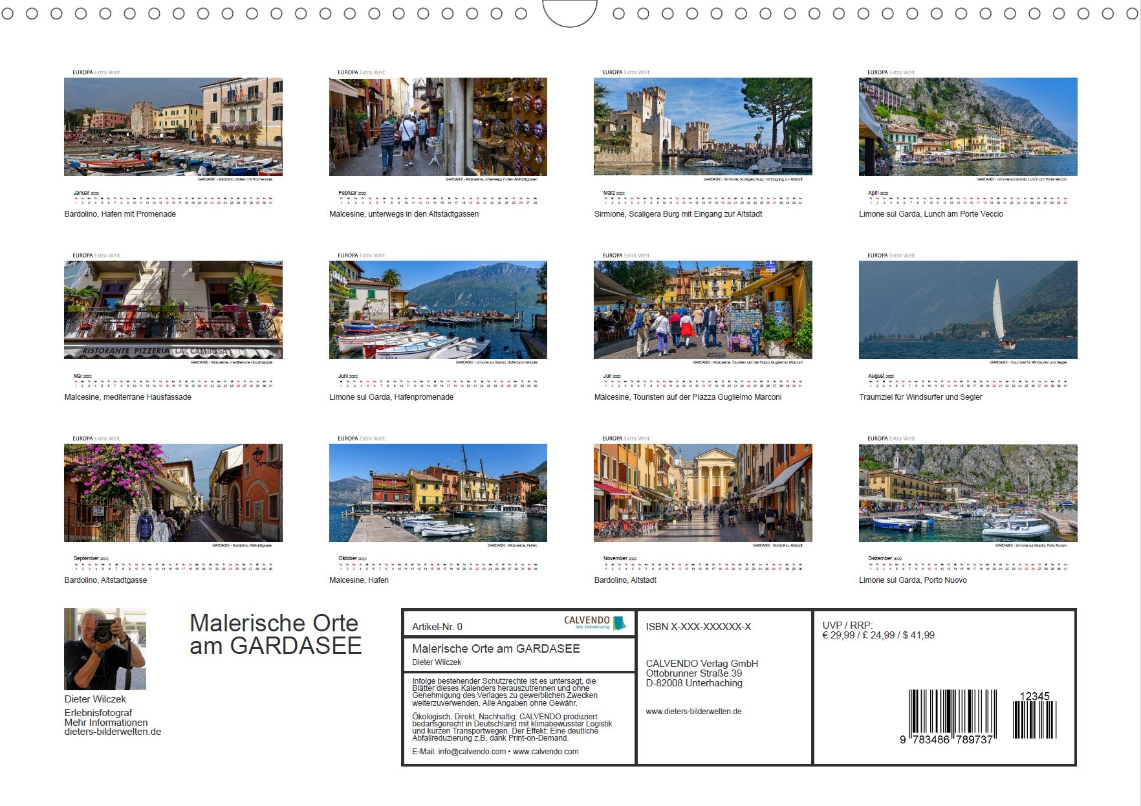Open the December Limone Porto Nuovo photo
The width and height of the screenshot is (1141, 806).
[968, 493]
